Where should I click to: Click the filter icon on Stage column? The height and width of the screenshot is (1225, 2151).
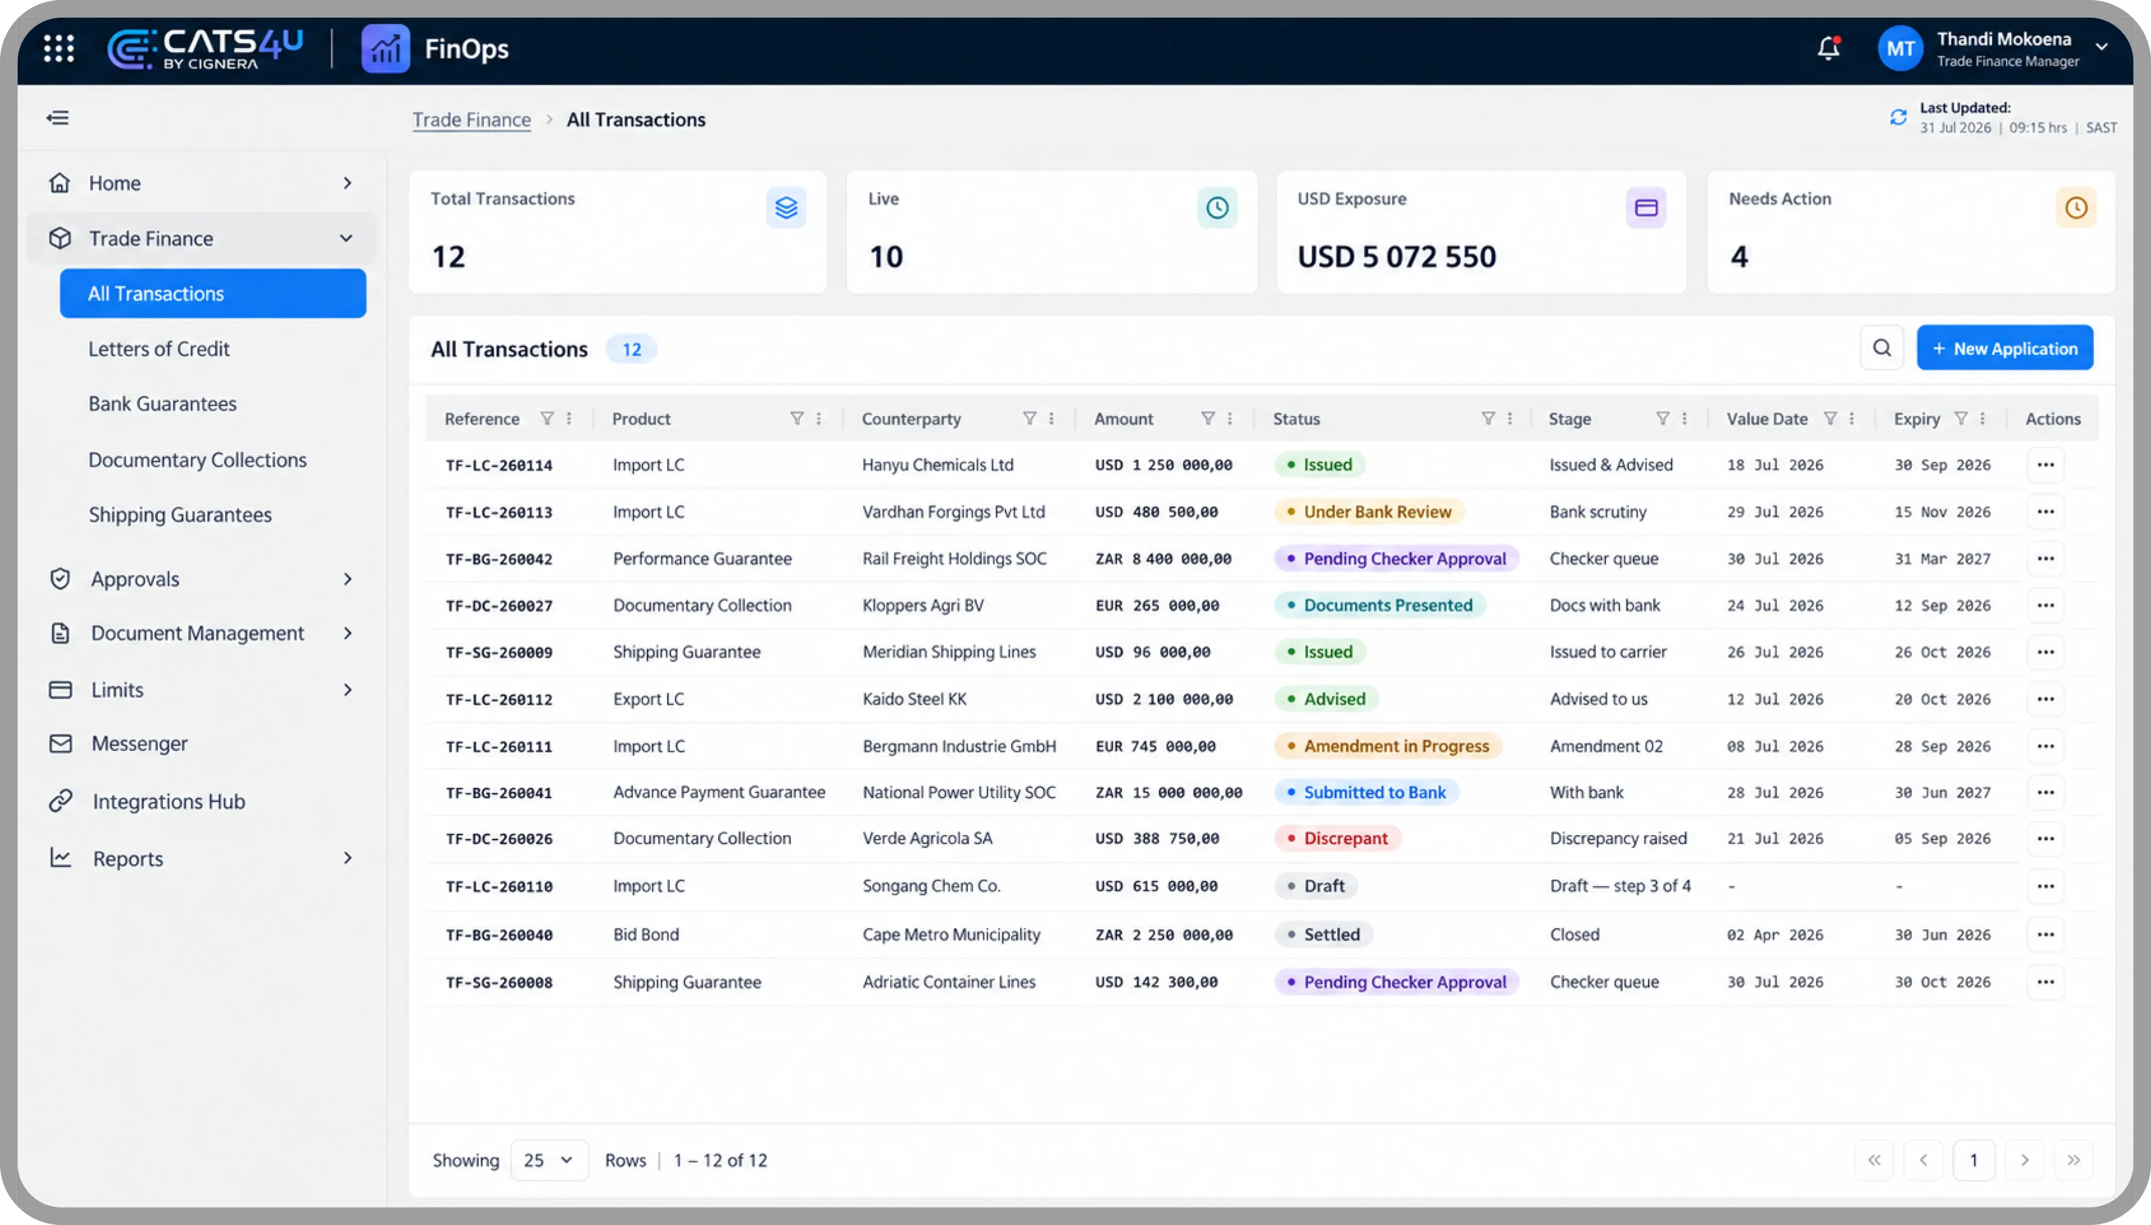point(1662,418)
